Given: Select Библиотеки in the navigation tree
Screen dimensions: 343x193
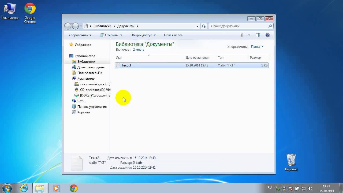Looking at the screenshot, I should click(x=86, y=62).
